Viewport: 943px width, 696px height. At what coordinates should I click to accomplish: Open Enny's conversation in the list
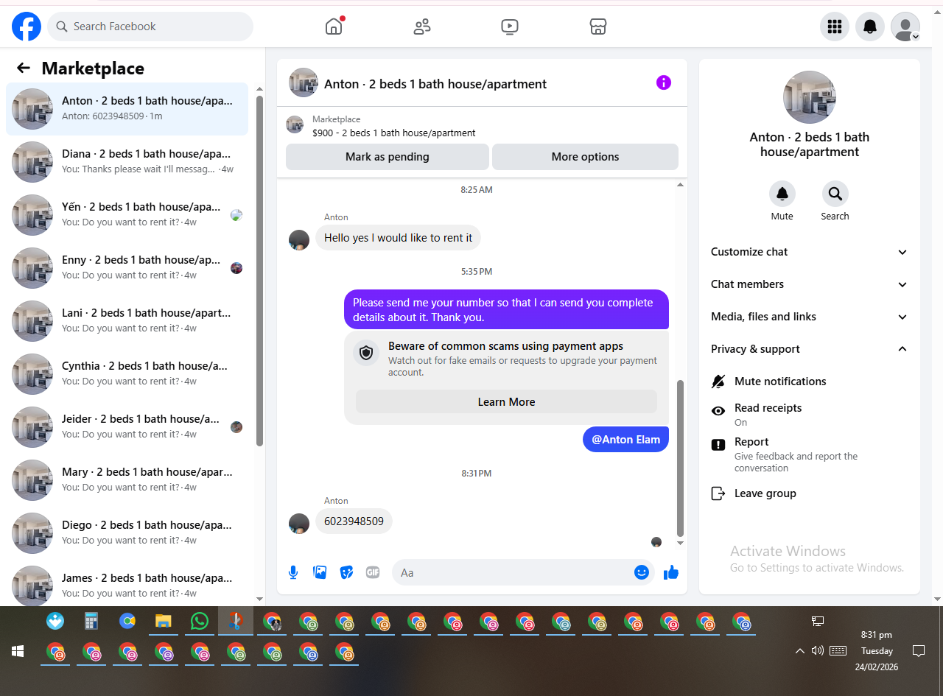click(127, 268)
